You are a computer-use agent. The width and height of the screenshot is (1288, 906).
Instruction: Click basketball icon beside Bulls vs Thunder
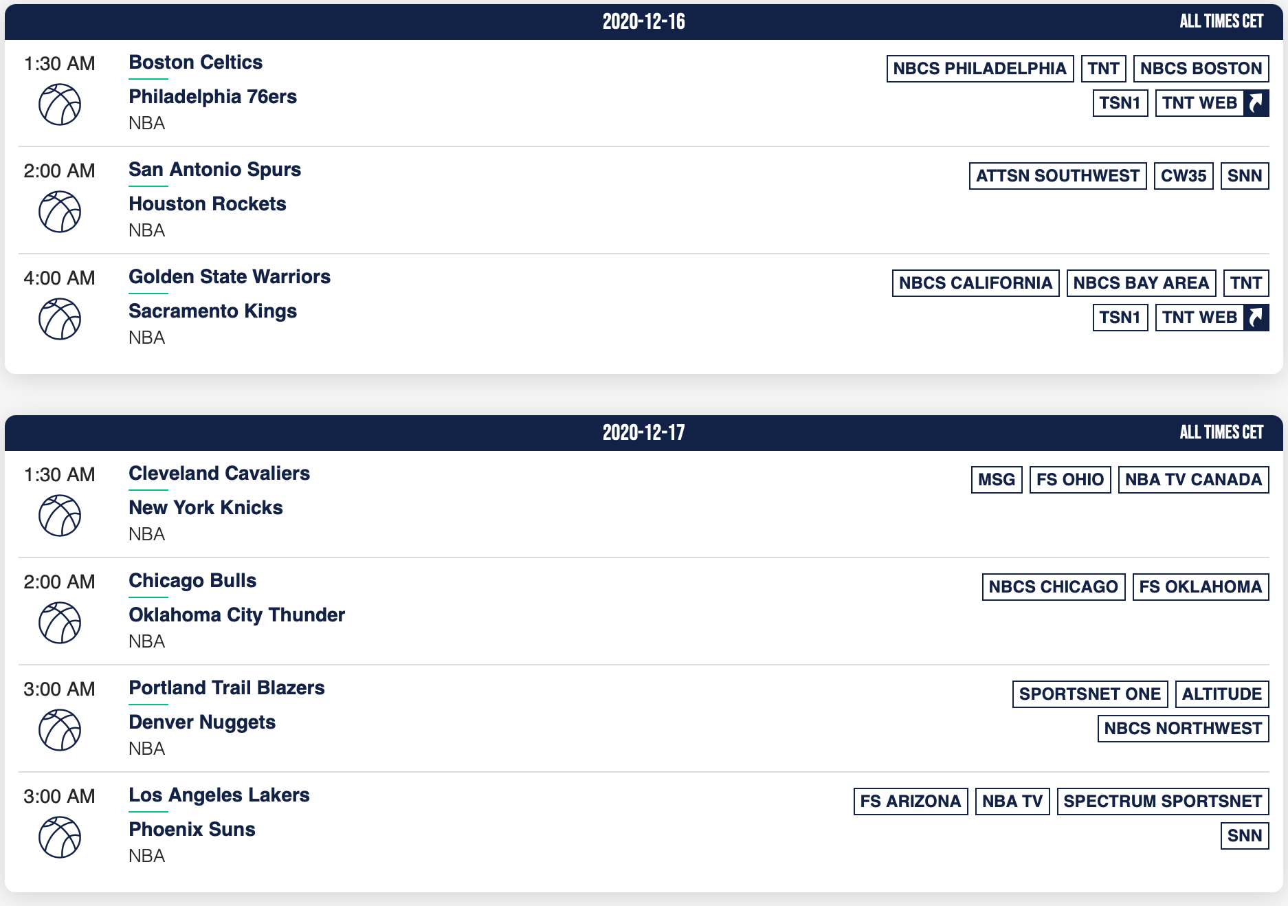click(60, 623)
